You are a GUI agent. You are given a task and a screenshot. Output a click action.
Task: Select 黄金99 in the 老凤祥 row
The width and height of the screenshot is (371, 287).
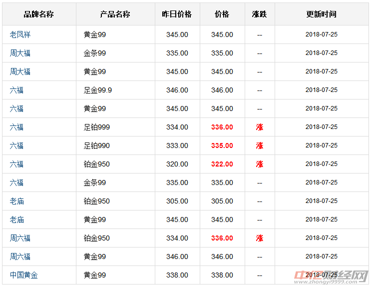click(x=95, y=34)
